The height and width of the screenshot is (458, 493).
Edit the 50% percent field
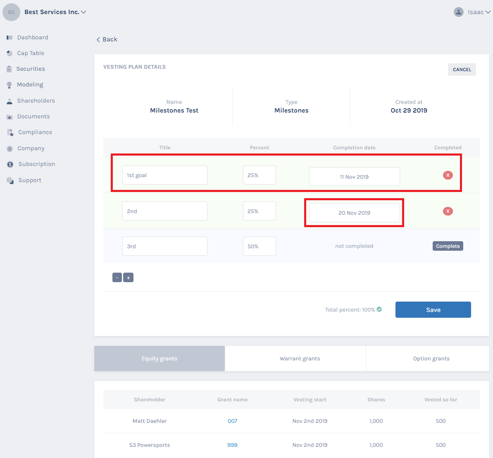tap(260, 246)
